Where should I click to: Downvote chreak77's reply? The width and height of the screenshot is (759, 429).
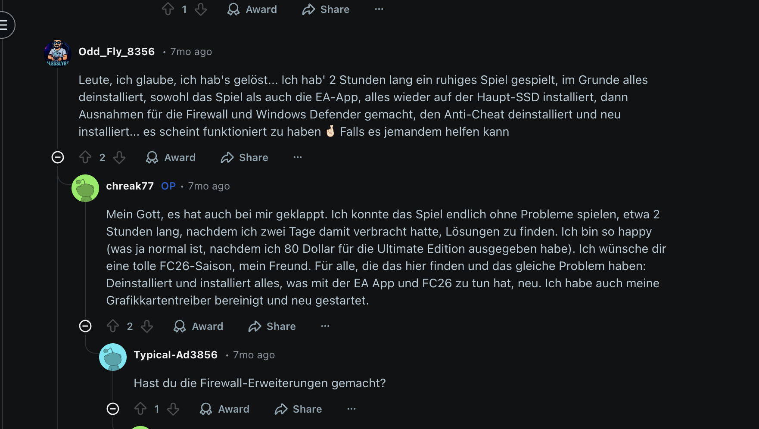click(x=147, y=326)
